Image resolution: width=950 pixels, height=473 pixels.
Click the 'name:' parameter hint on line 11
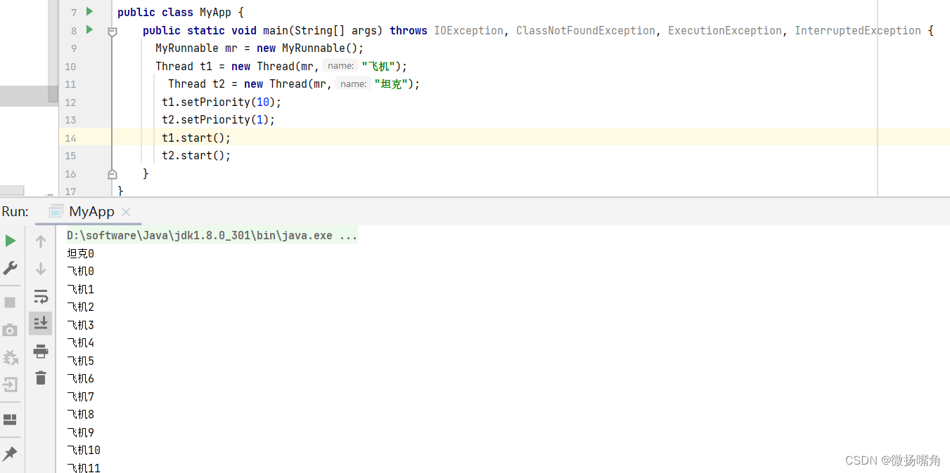[x=354, y=84]
